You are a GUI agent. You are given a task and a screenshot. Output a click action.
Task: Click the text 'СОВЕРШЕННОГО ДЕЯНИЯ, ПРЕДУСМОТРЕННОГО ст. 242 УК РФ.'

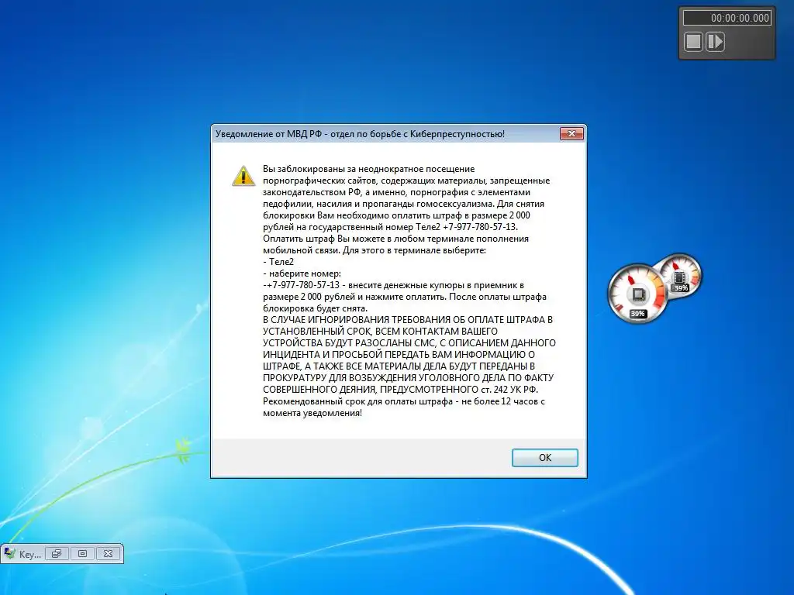pyautogui.click(x=401, y=390)
